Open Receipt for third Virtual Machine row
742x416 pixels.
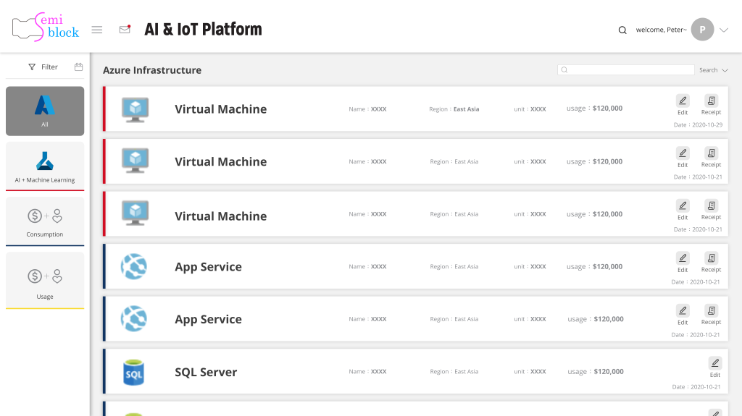click(x=712, y=210)
